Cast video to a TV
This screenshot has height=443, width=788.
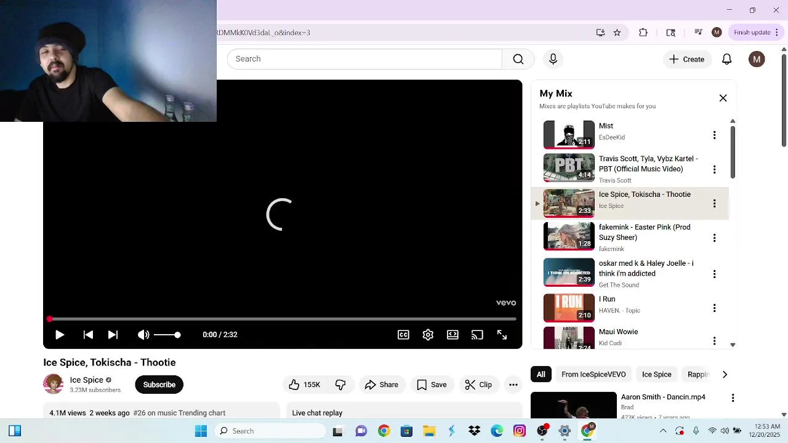pyautogui.click(x=477, y=335)
